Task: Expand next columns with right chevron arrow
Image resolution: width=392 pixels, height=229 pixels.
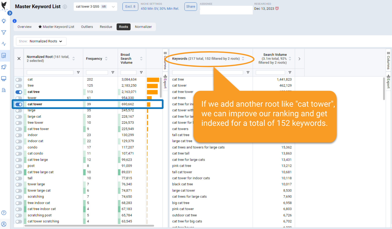Action: pos(299,59)
